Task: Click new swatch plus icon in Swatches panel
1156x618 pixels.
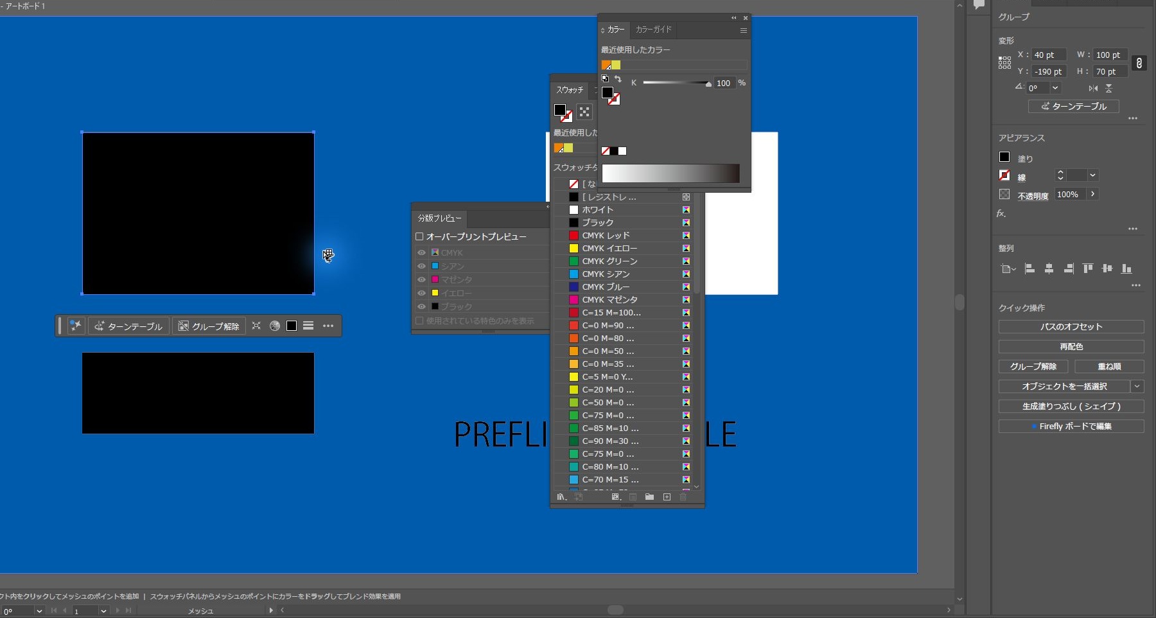Action: (x=667, y=497)
